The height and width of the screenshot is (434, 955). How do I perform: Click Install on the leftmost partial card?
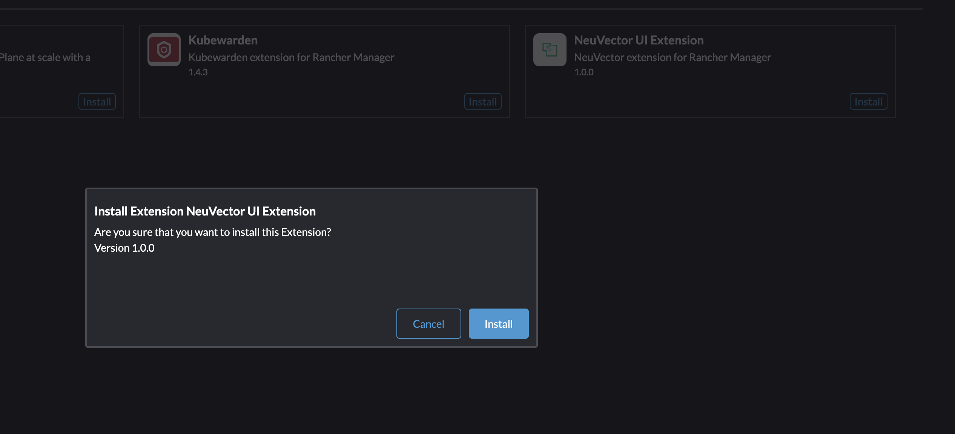tap(97, 101)
